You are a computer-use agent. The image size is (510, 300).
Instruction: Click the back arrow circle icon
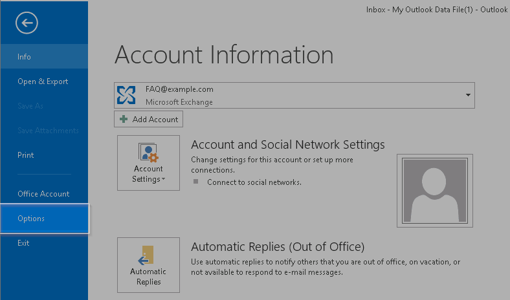tap(27, 23)
